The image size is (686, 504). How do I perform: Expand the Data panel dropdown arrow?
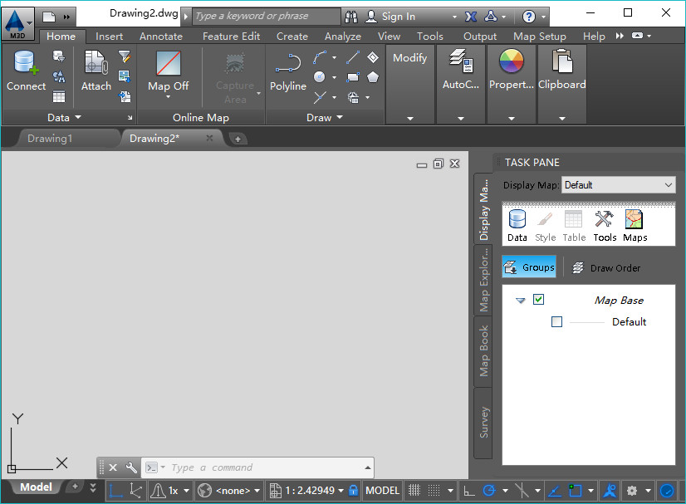[x=78, y=117]
